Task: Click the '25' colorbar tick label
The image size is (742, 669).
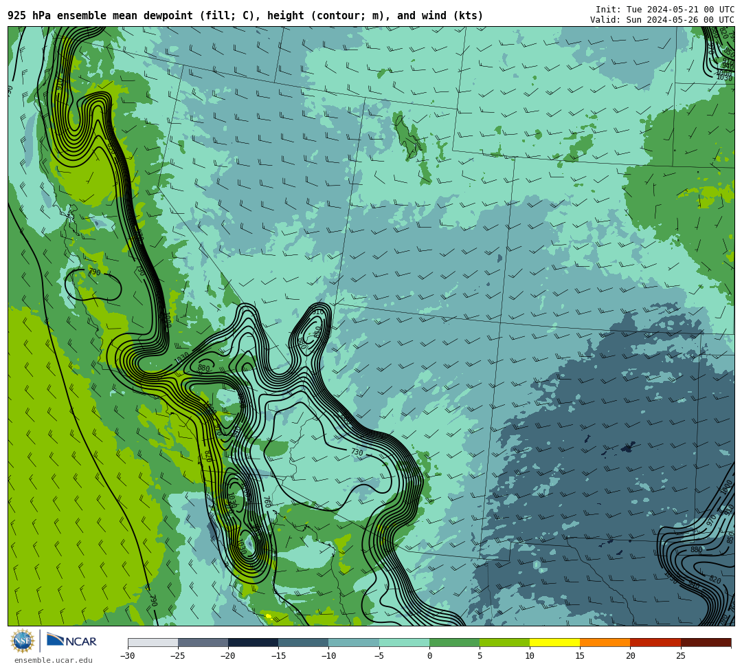Action: tap(681, 656)
